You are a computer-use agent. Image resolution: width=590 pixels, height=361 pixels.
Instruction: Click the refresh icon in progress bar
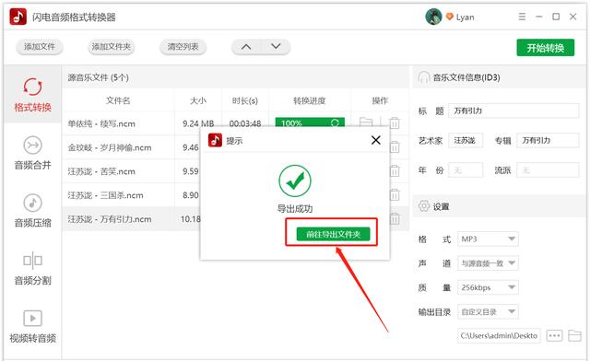335,122
